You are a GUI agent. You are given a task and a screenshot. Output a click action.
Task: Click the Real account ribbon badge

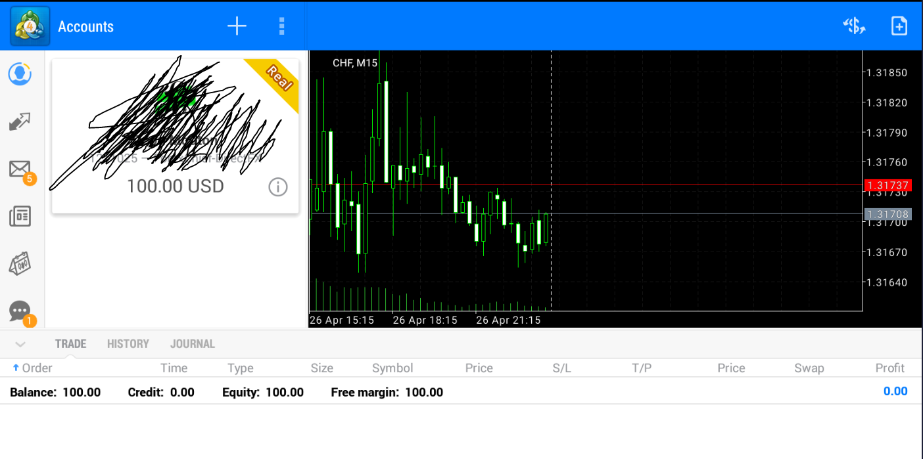click(279, 78)
